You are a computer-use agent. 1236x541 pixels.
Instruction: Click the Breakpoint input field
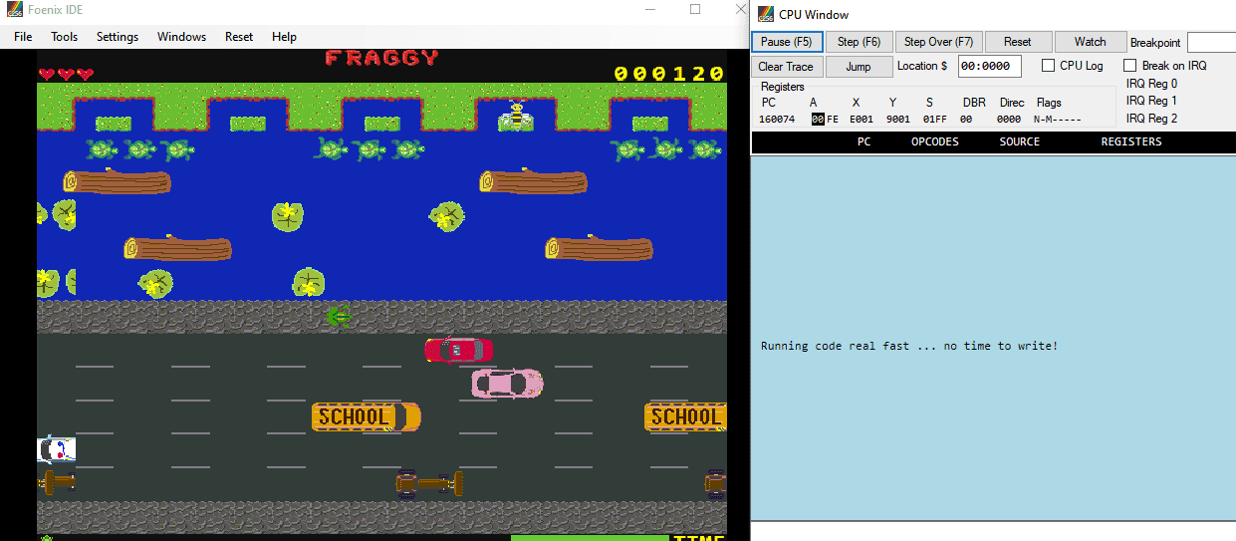[x=1211, y=43]
